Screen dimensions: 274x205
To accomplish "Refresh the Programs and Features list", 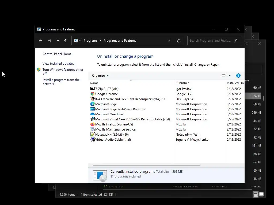I will [178, 41].
